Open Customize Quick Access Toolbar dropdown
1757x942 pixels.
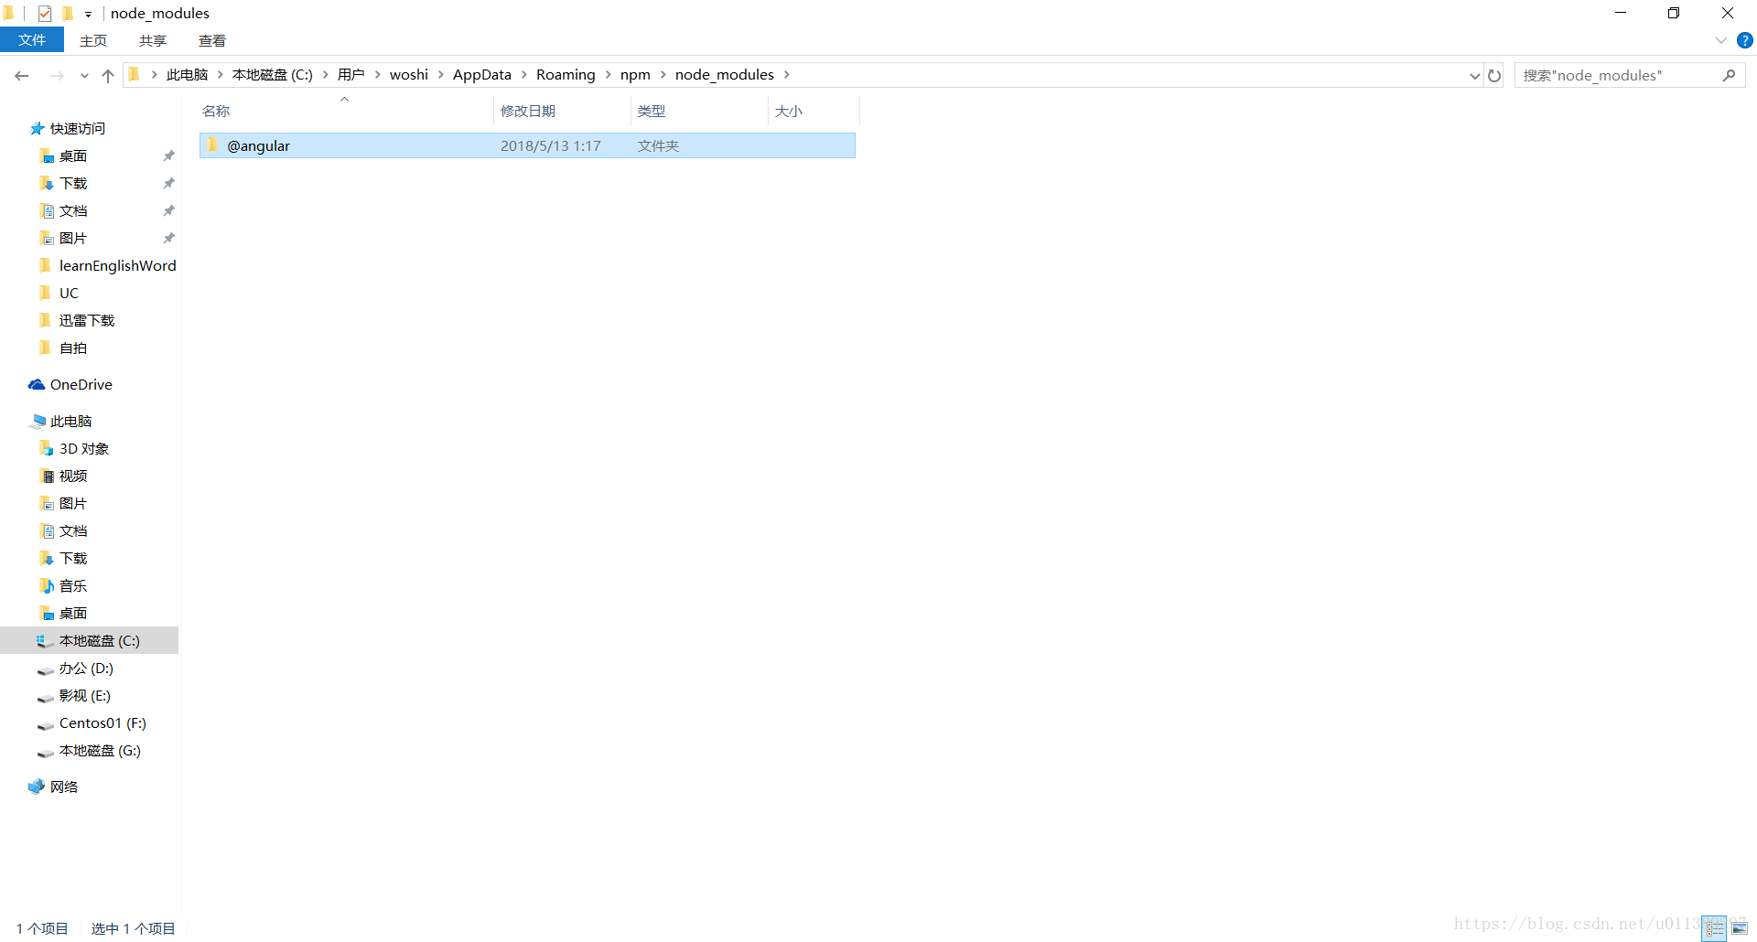coord(88,14)
